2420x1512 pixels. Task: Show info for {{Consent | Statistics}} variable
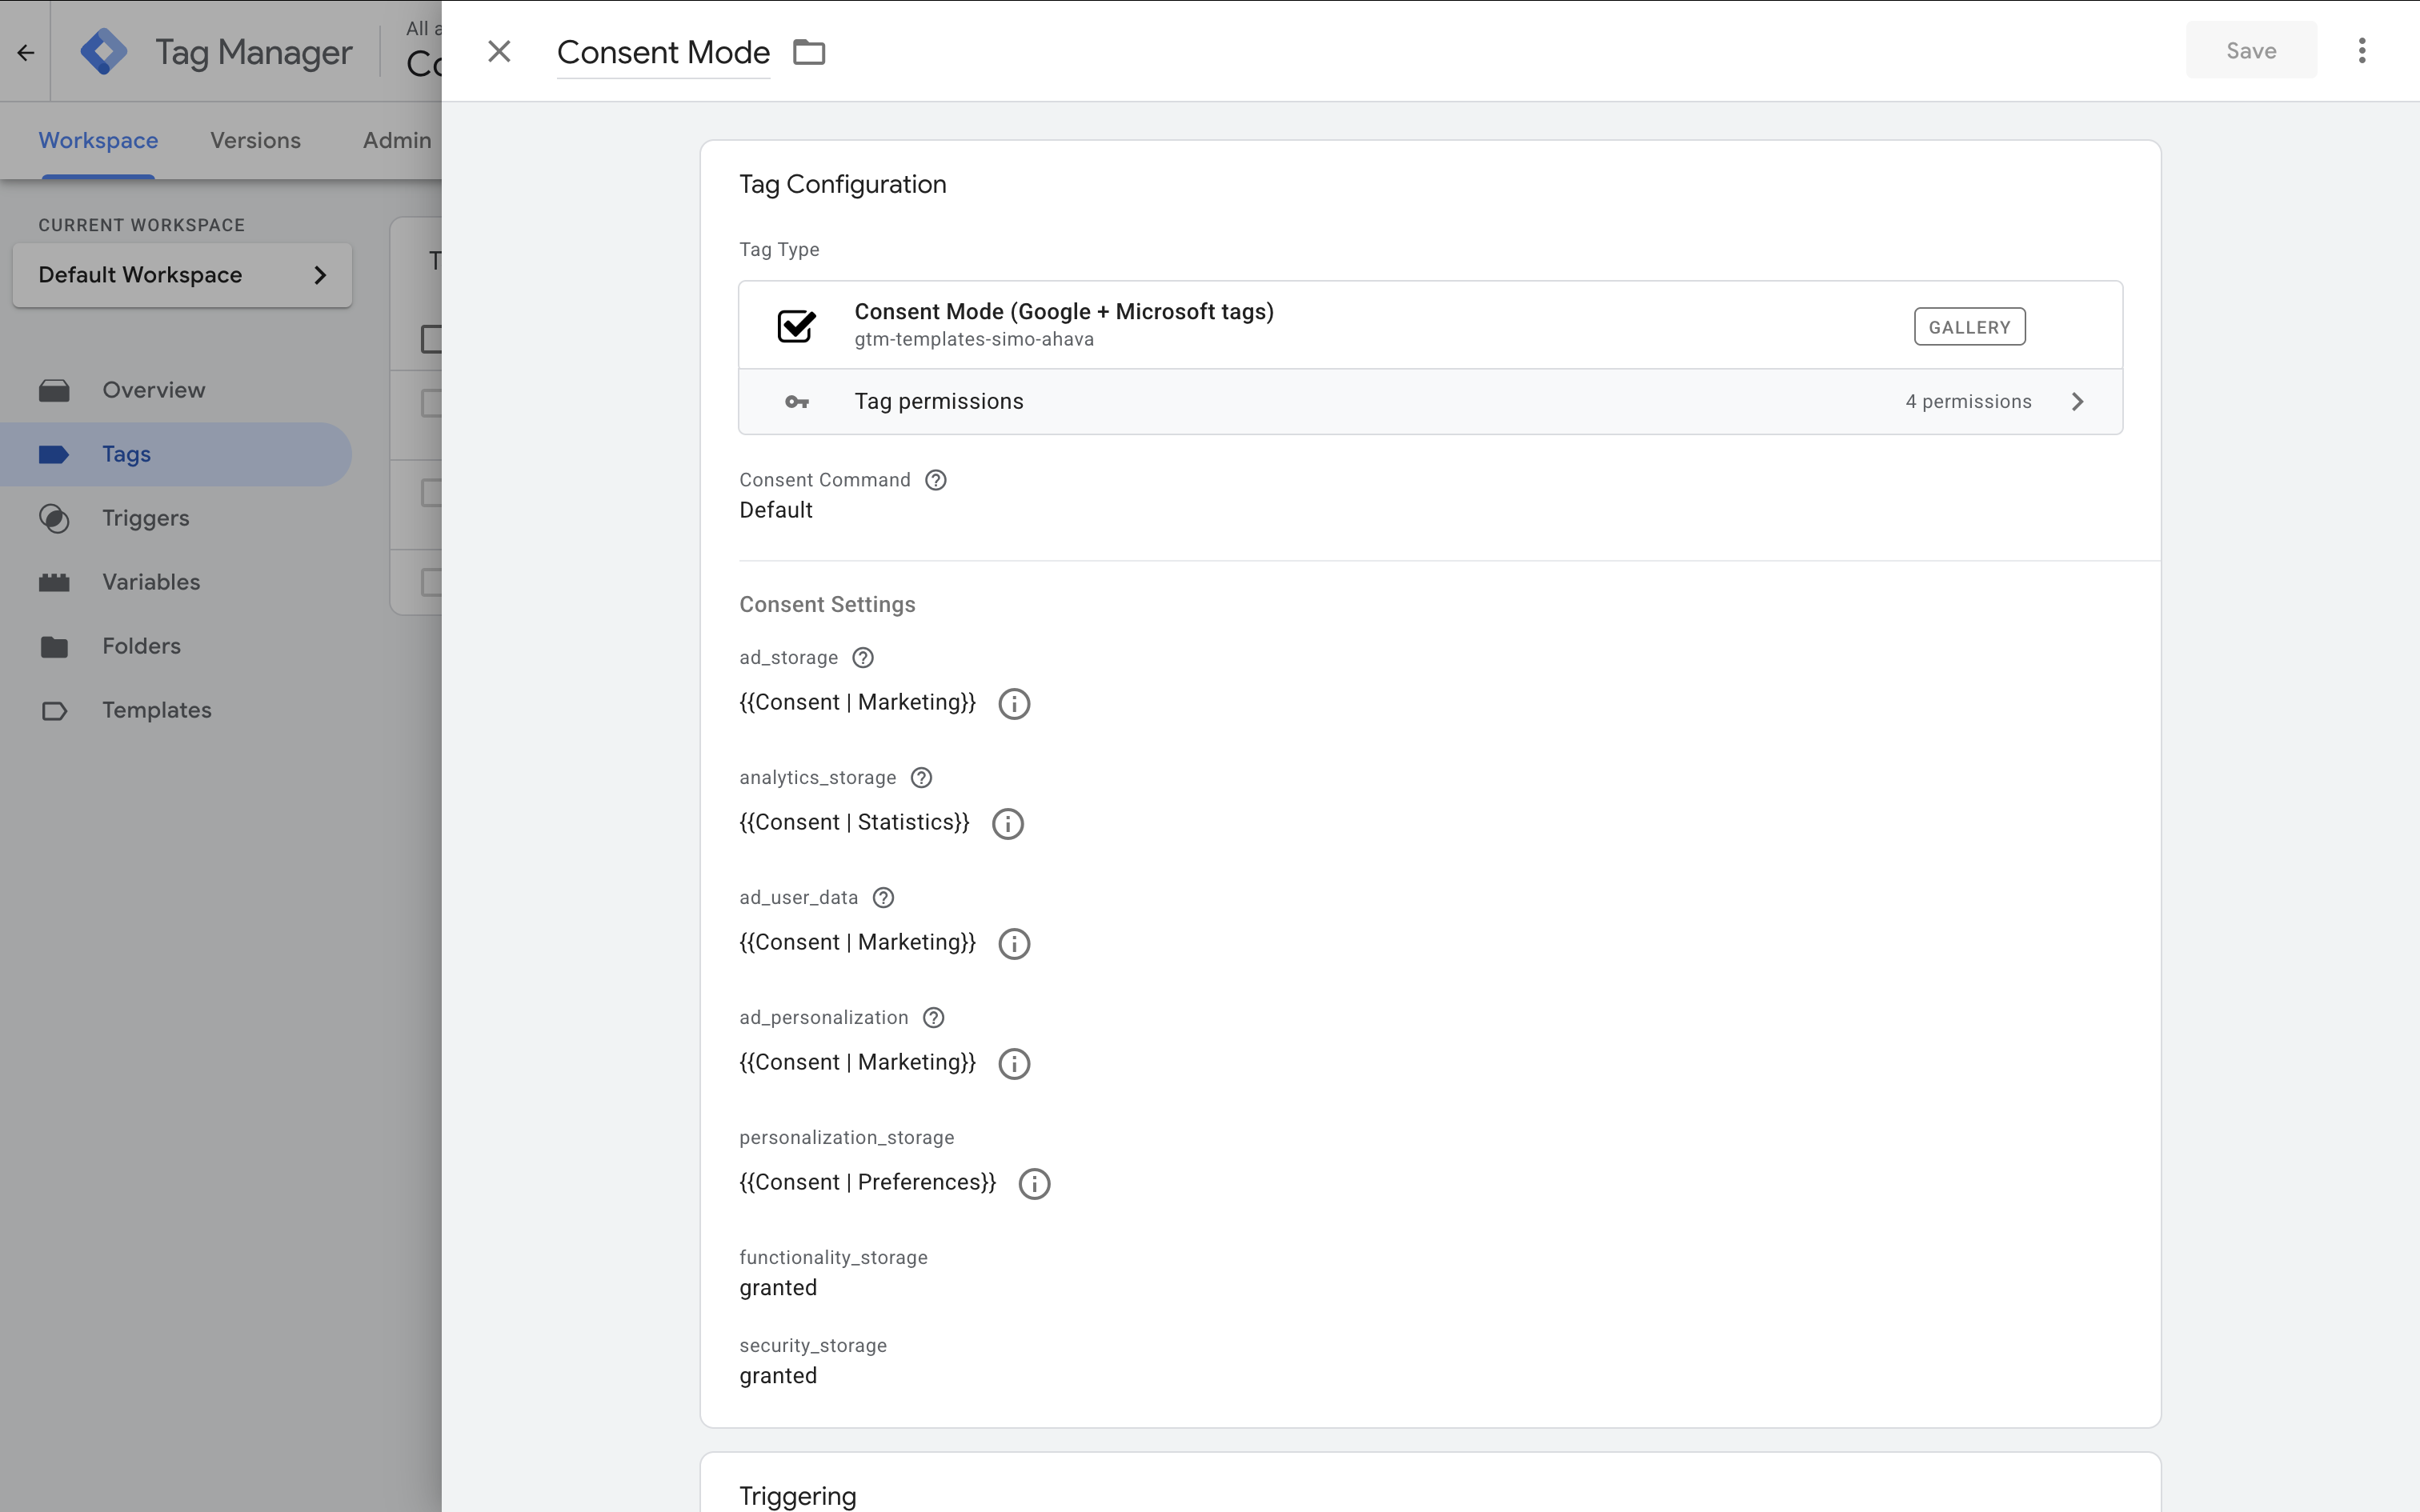click(1008, 824)
